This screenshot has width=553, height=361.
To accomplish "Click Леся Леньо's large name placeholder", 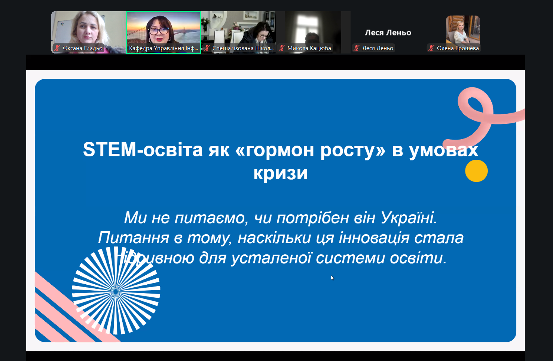I will 388,33.
